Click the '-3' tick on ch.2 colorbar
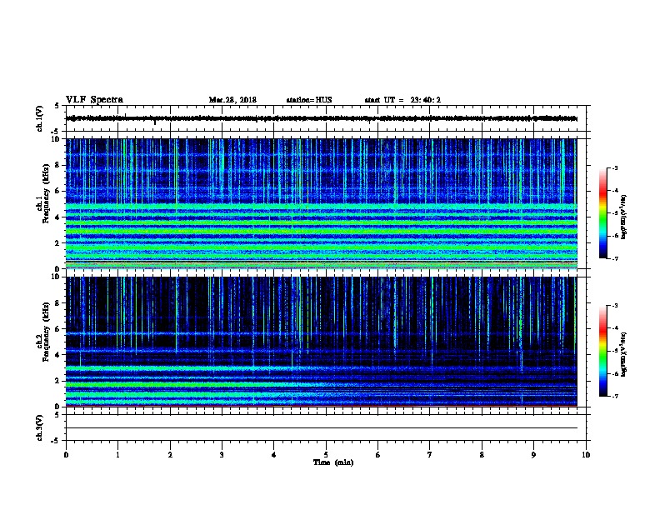Image resolution: width=660 pixels, height=510 pixels. [x=614, y=306]
